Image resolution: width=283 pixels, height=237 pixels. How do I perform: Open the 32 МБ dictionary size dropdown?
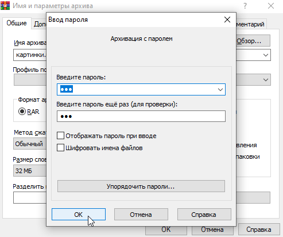(30, 171)
